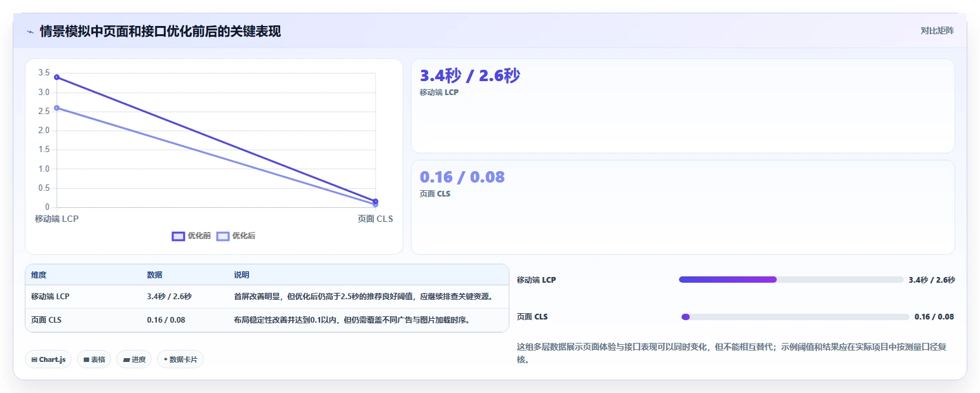The width and height of the screenshot is (980, 393).
Task: Click the 页面 CLS x-axis label
Action: (375, 219)
